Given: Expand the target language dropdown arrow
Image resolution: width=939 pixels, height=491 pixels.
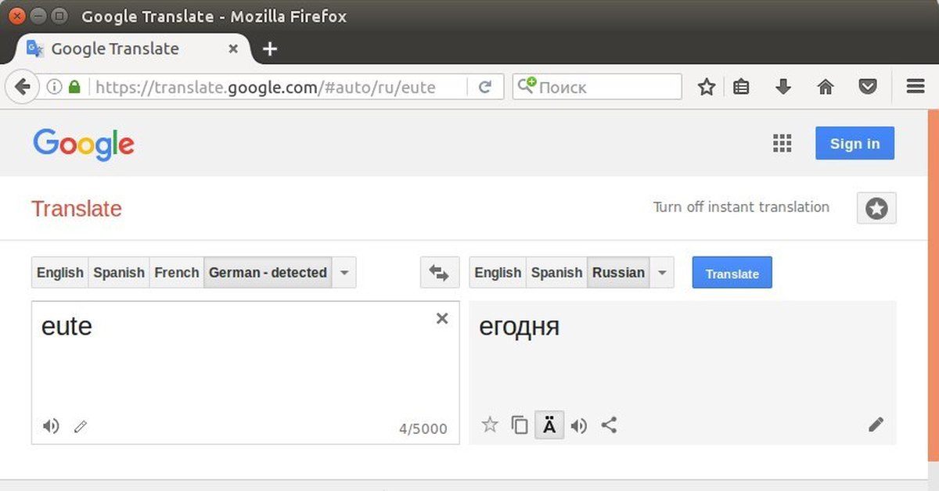Looking at the screenshot, I should point(662,273).
